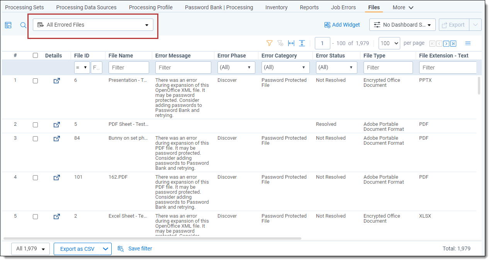Tick the checkbox for row 3
The image size is (491, 262).
tap(36, 139)
